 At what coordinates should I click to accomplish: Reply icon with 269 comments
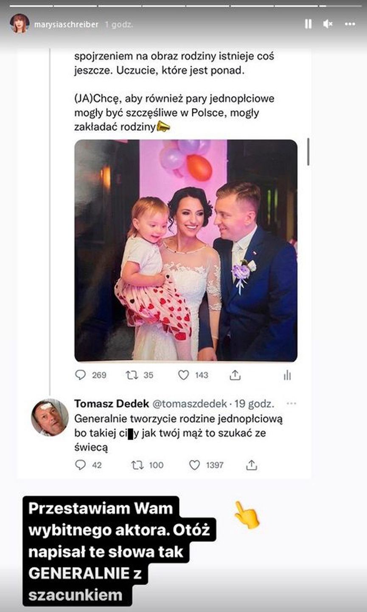80,375
